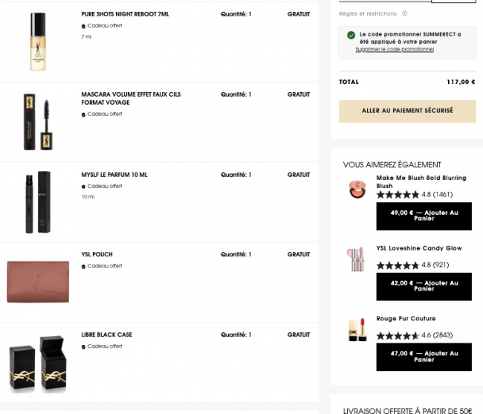Click Cadeau offert check icon under MYSLF Le Parfum

[83, 187]
